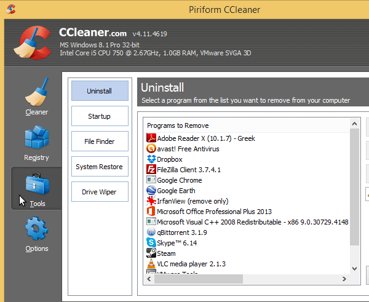This screenshot has width=369, height=302.
Task: Select Adobe Reader X (10.1.7) - Greek
Action: point(205,138)
